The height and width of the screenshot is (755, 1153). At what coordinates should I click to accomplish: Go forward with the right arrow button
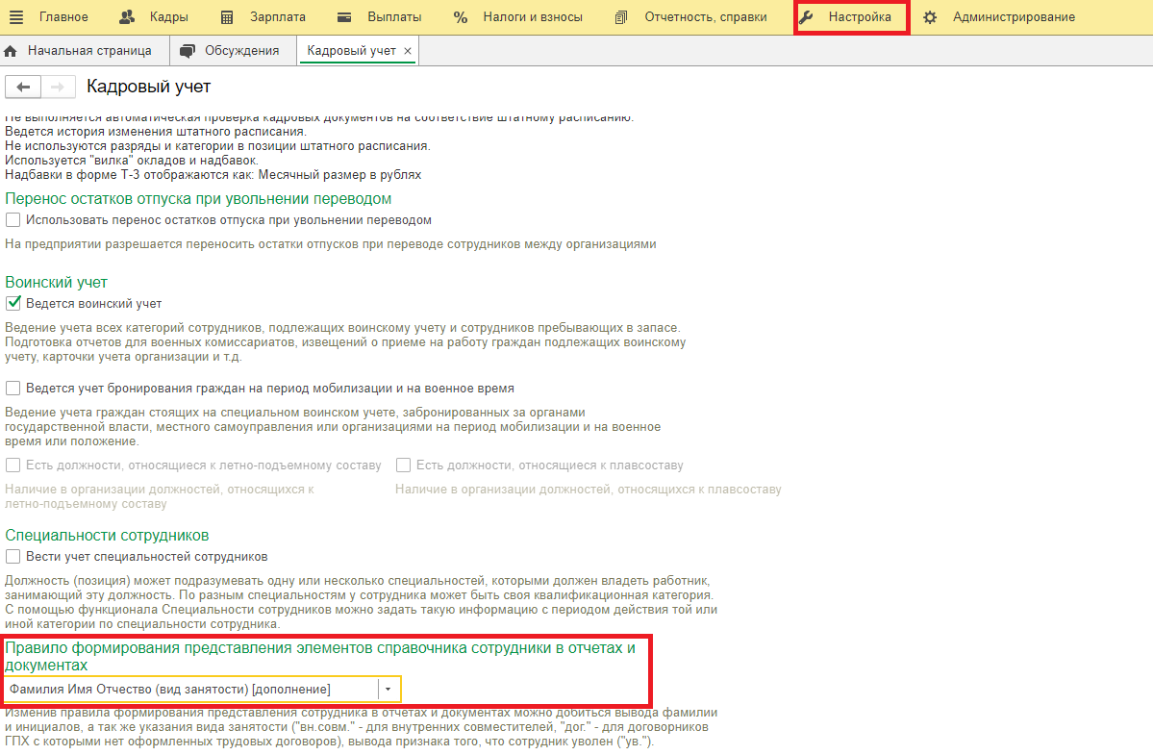(58, 87)
